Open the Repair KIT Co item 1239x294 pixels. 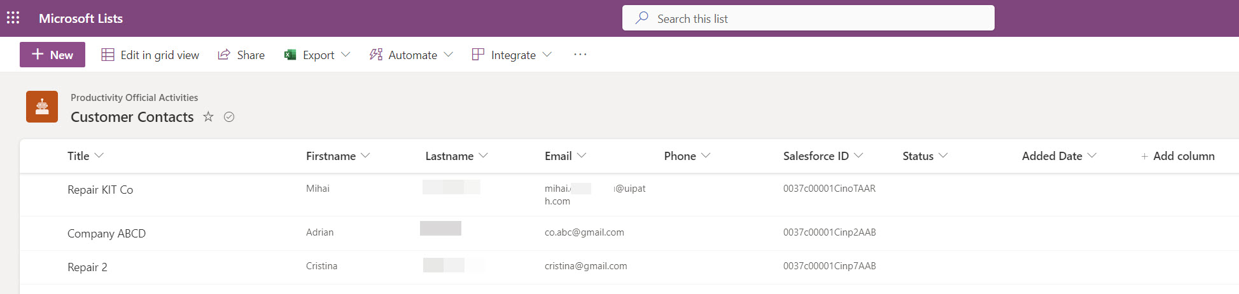coord(100,190)
